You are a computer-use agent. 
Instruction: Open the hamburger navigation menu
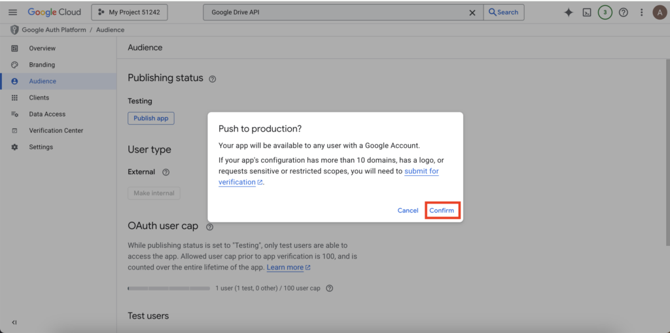pos(12,12)
